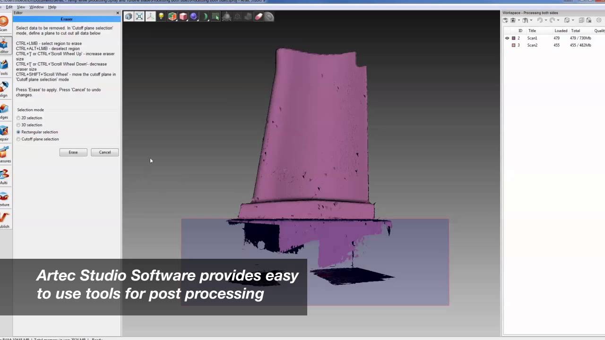605x340 pixels.
Task: Open the Window menu
Action: [x=36, y=7]
